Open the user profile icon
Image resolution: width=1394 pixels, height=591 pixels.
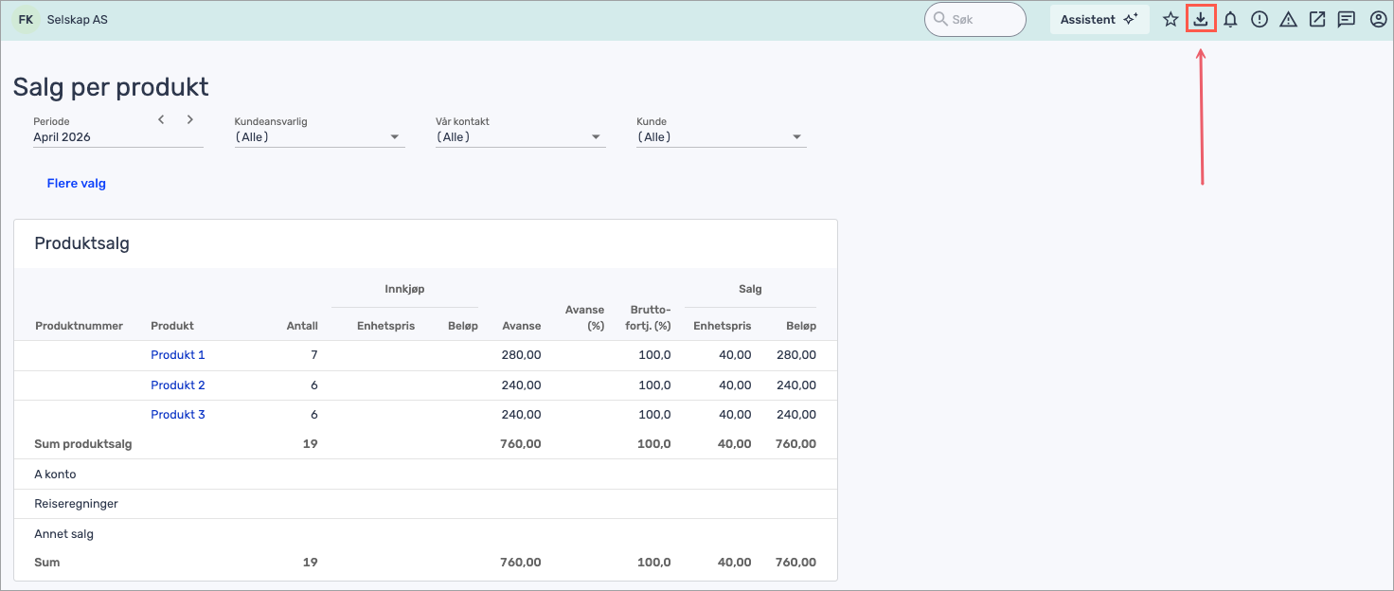(1378, 19)
